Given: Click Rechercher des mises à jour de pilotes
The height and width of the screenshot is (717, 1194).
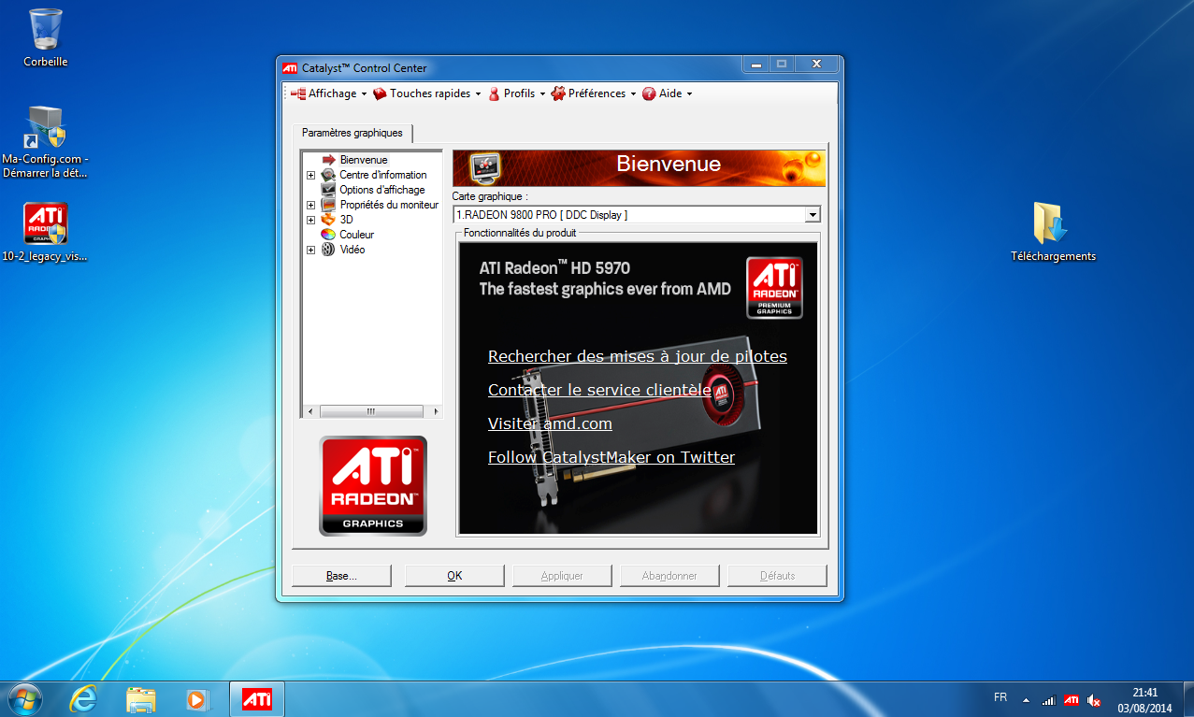Looking at the screenshot, I should coord(638,356).
